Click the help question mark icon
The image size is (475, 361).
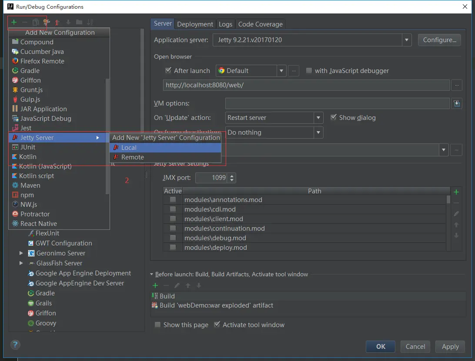pyautogui.click(x=15, y=344)
